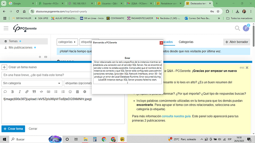The image size is (255, 143).
Task: Click the Crear tema button
Action: (13, 129)
